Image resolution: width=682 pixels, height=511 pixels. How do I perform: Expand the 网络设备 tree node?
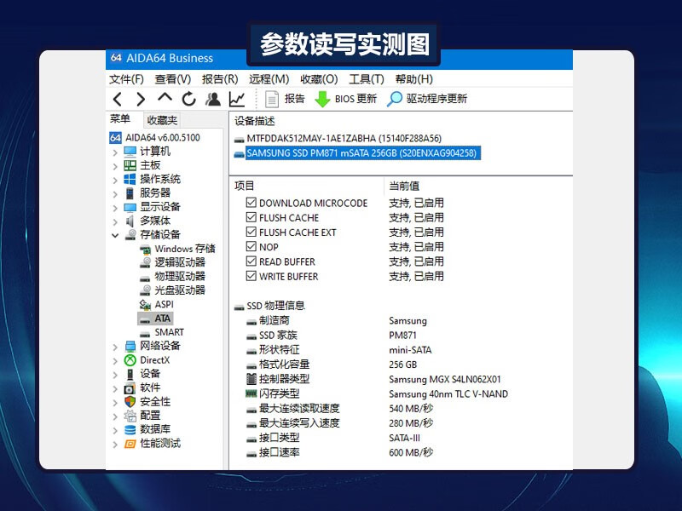(x=115, y=347)
